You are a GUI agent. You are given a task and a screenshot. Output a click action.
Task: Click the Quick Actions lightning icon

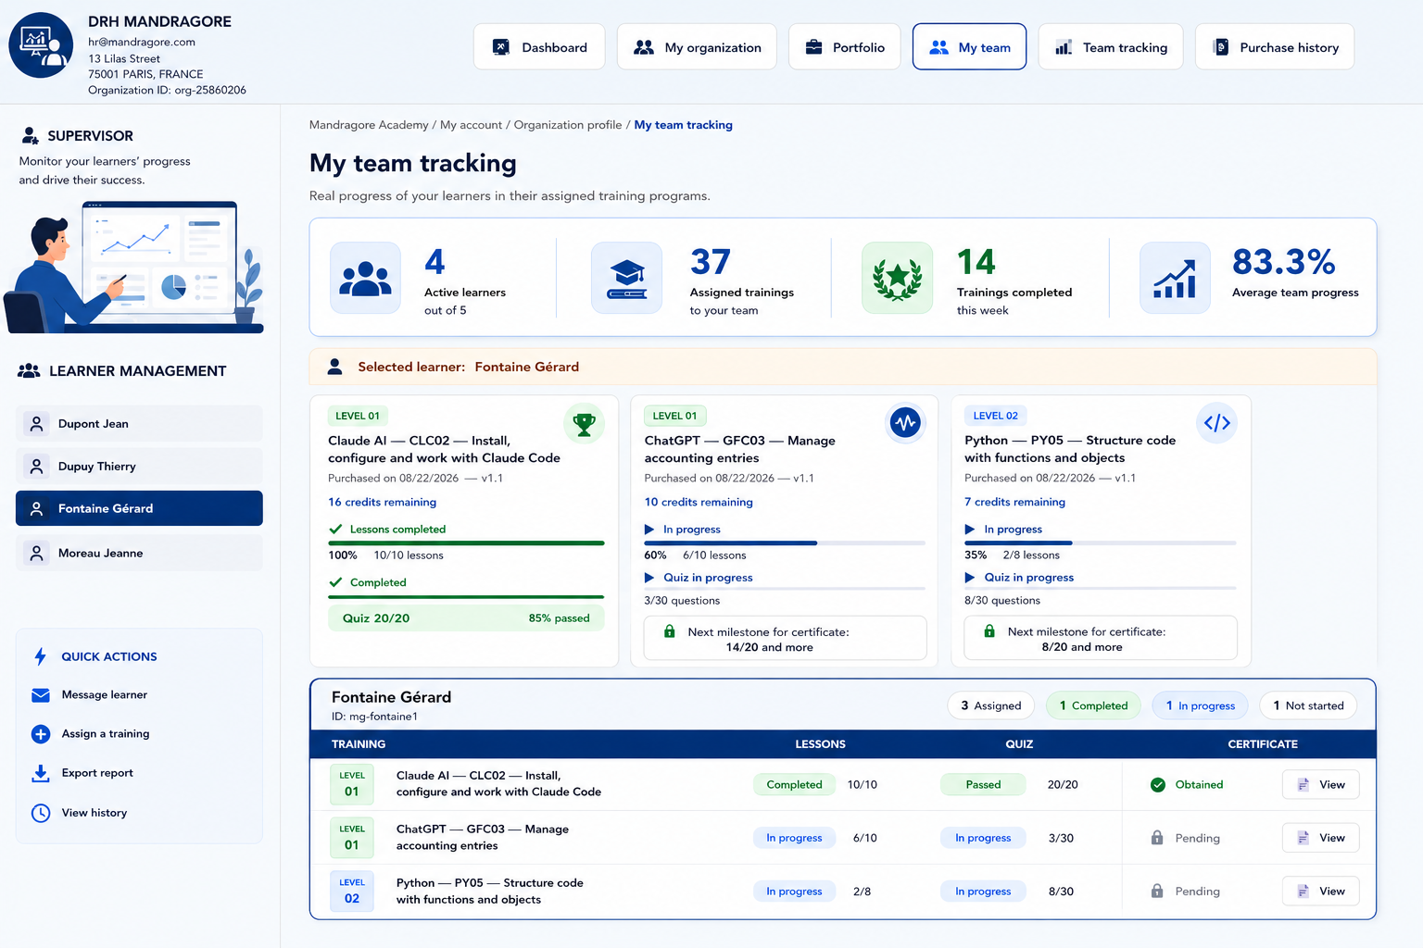(x=40, y=656)
